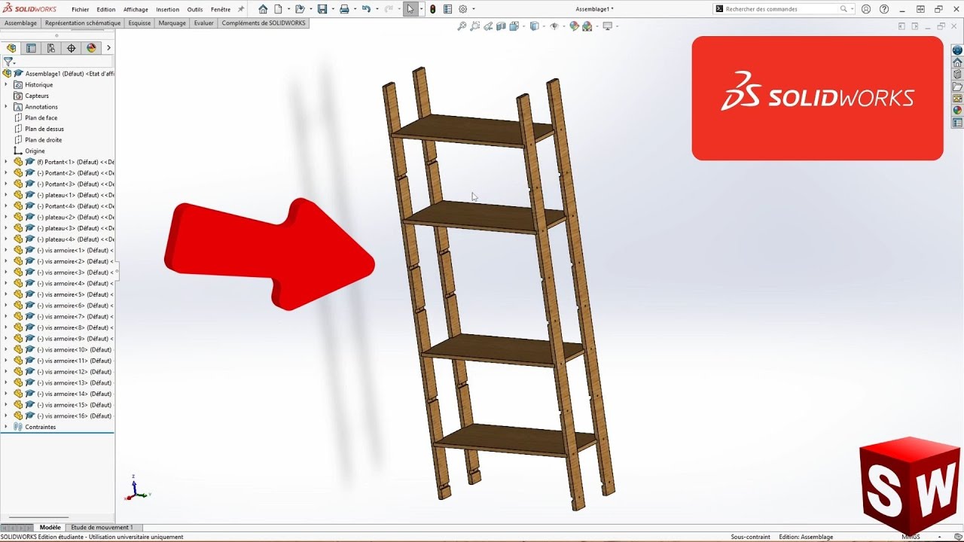
Task: Click Previous View icon in view toolbar
Action: 488,26
